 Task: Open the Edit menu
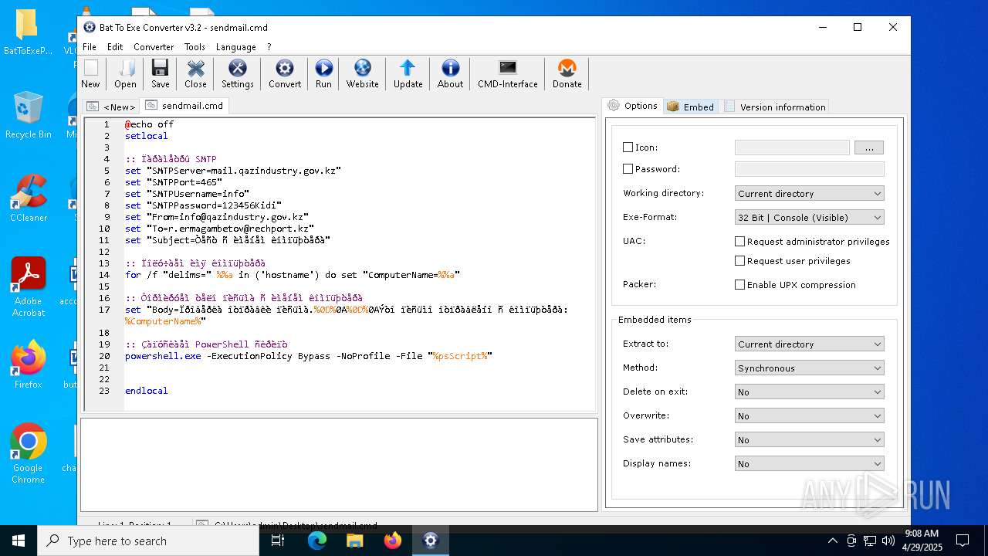[115, 47]
